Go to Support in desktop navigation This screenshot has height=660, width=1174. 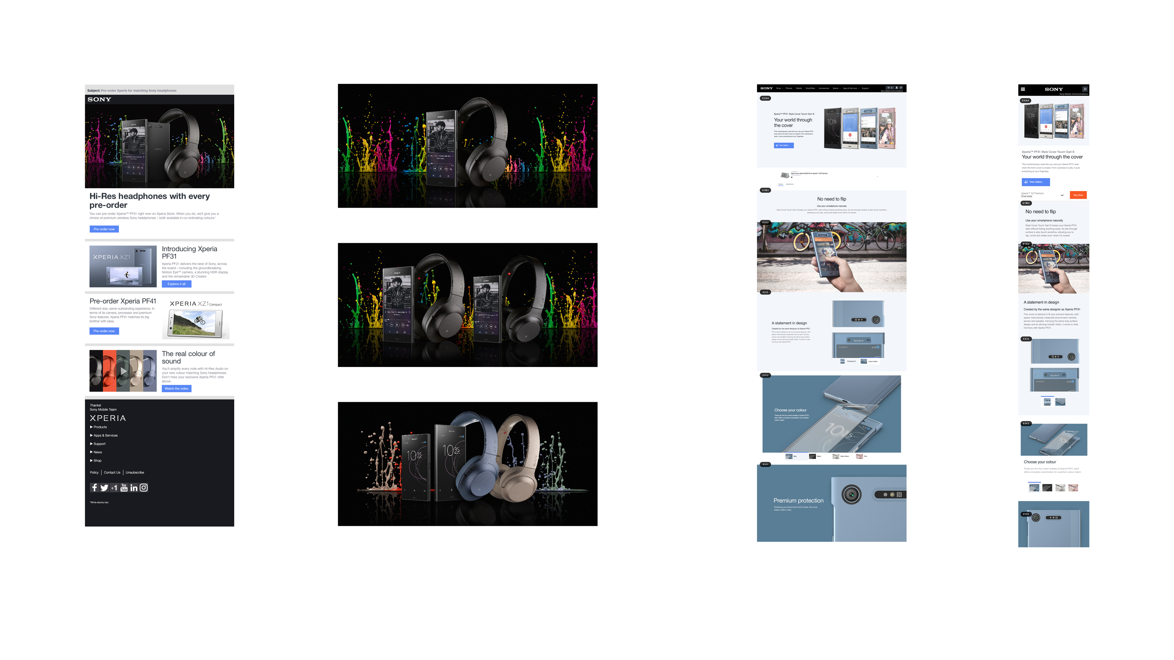point(866,88)
